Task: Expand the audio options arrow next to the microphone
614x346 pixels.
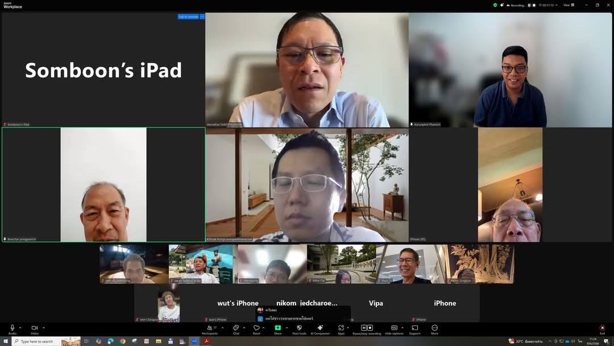Action: point(20,327)
